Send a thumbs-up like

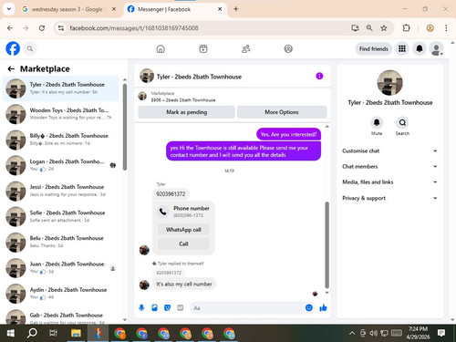point(323,308)
